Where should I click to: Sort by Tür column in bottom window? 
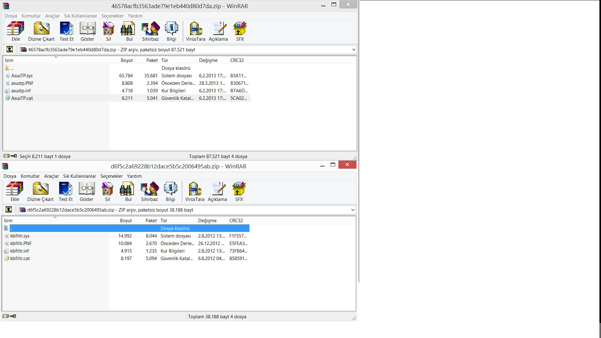click(x=177, y=221)
